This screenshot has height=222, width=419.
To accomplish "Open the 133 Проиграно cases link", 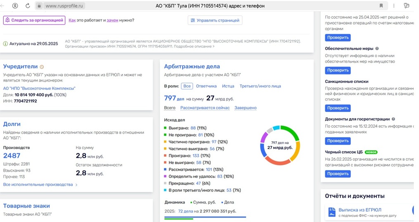I will click(196, 156).
